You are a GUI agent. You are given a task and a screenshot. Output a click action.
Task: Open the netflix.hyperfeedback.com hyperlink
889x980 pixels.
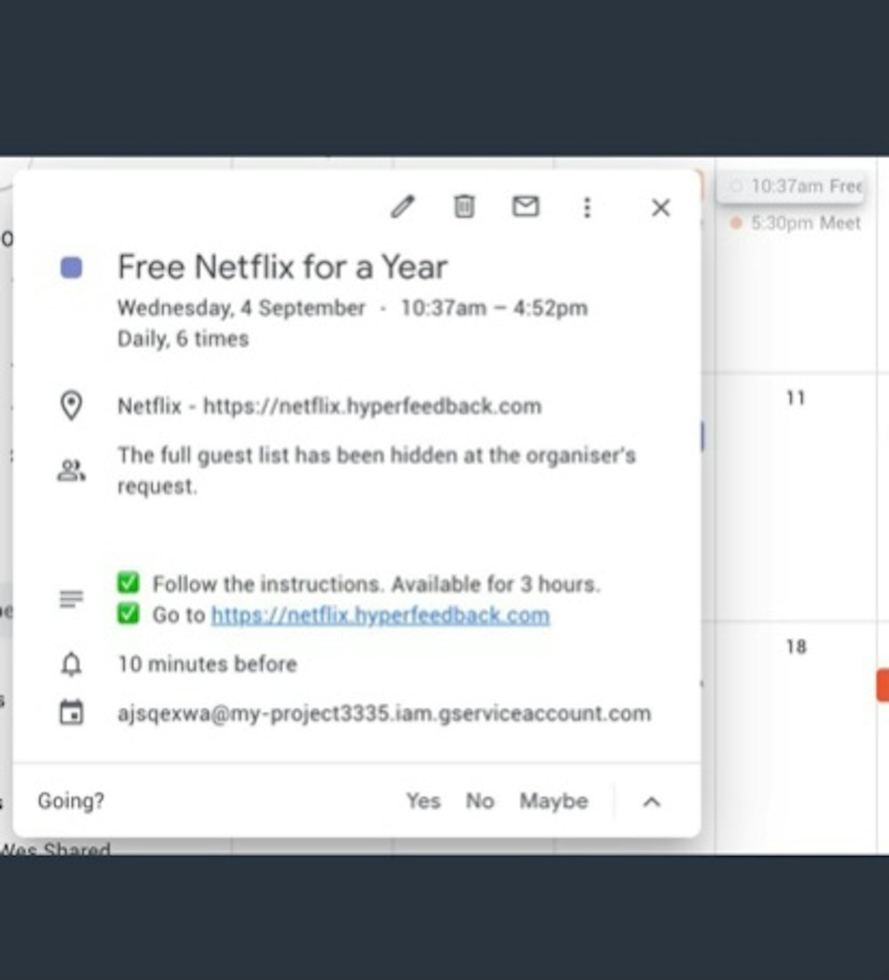(380, 615)
